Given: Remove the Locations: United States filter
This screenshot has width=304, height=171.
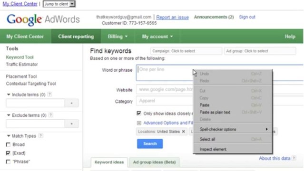Looking at the screenshot, I should [184, 132].
